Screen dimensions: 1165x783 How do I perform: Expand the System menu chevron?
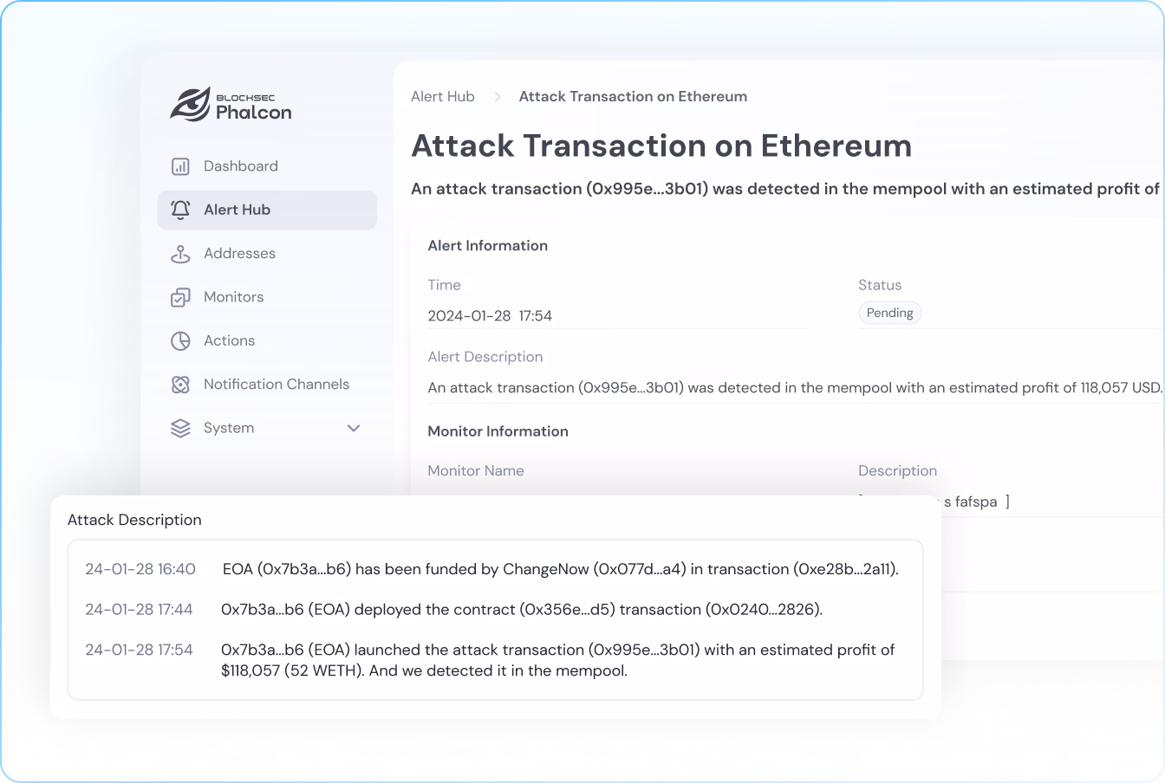pos(354,428)
